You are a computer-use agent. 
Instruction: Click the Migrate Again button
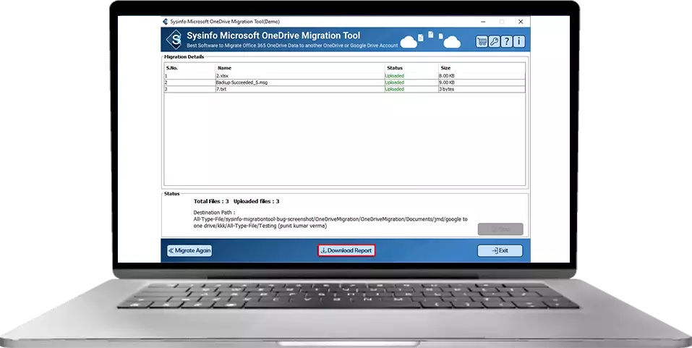(x=189, y=250)
